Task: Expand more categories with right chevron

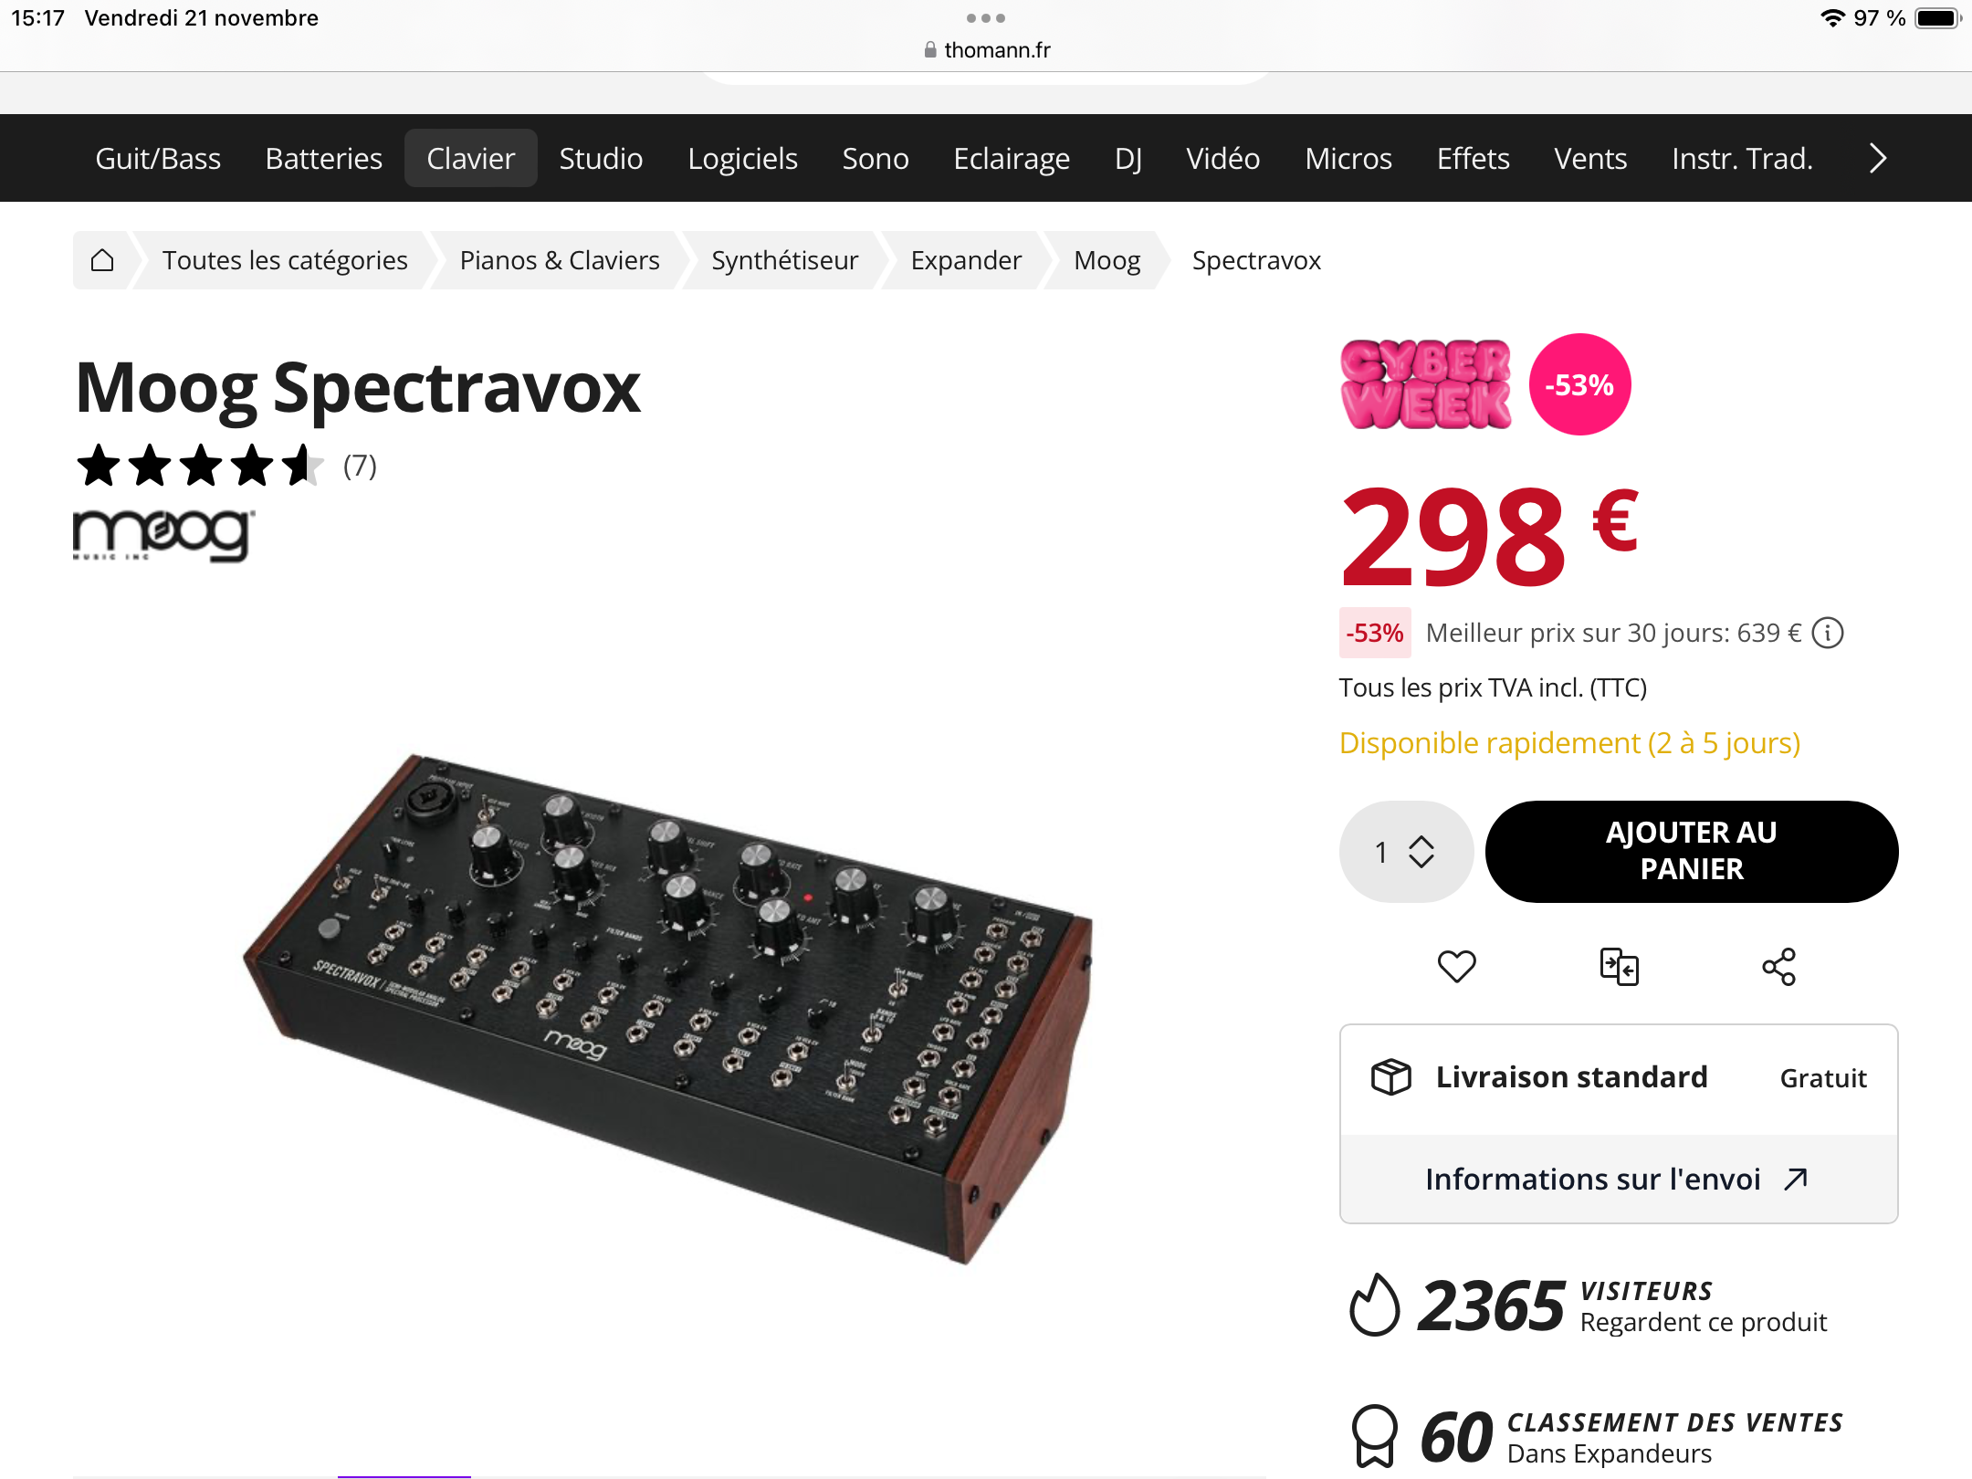Action: pos(1877,159)
